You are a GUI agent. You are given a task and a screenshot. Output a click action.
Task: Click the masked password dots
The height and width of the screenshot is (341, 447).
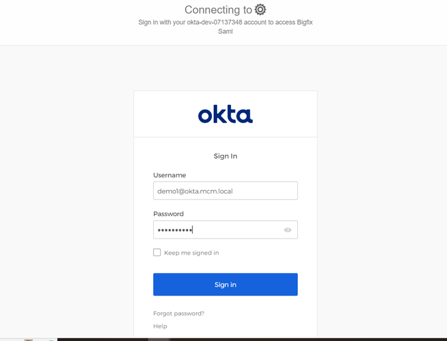click(x=175, y=230)
